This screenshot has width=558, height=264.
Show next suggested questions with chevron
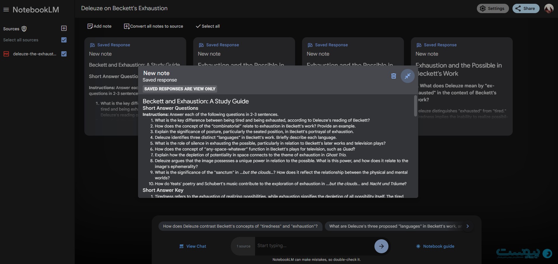tap(468, 226)
